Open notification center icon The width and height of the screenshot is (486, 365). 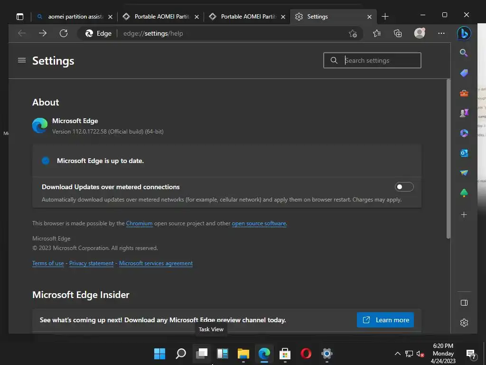coord(471,354)
